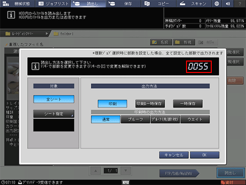
Task: Click the キャンセル cancel button
Action: pos(174,155)
